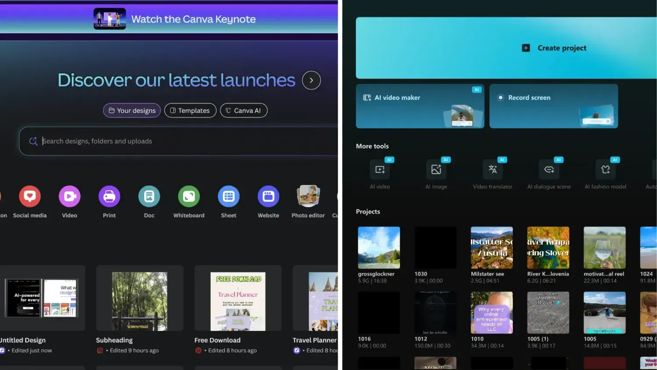Switch to the Canva AI tab

click(244, 110)
